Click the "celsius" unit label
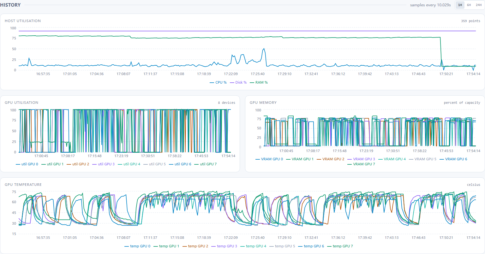This screenshot has height=254, width=485. pyautogui.click(x=474, y=185)
